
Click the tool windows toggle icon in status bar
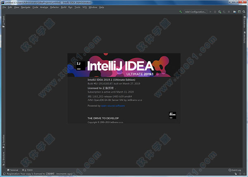4,174
